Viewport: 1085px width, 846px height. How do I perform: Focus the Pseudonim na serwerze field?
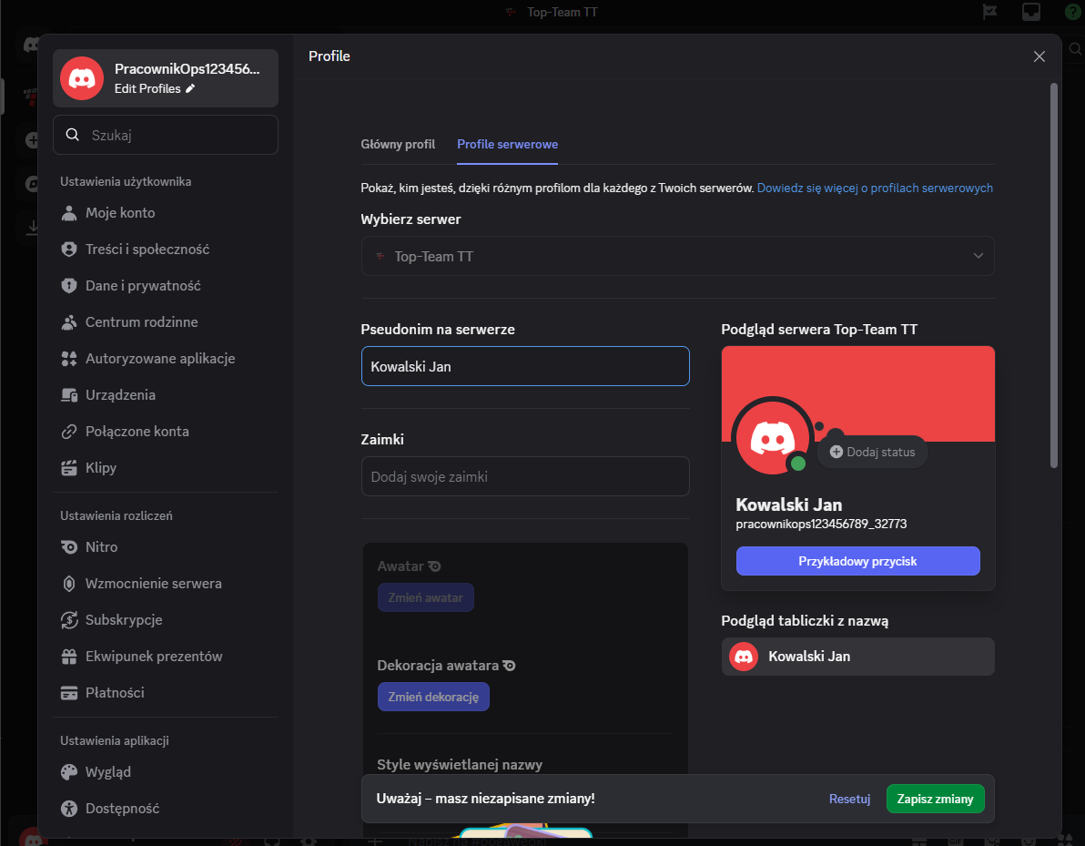(x=525, y=366)
